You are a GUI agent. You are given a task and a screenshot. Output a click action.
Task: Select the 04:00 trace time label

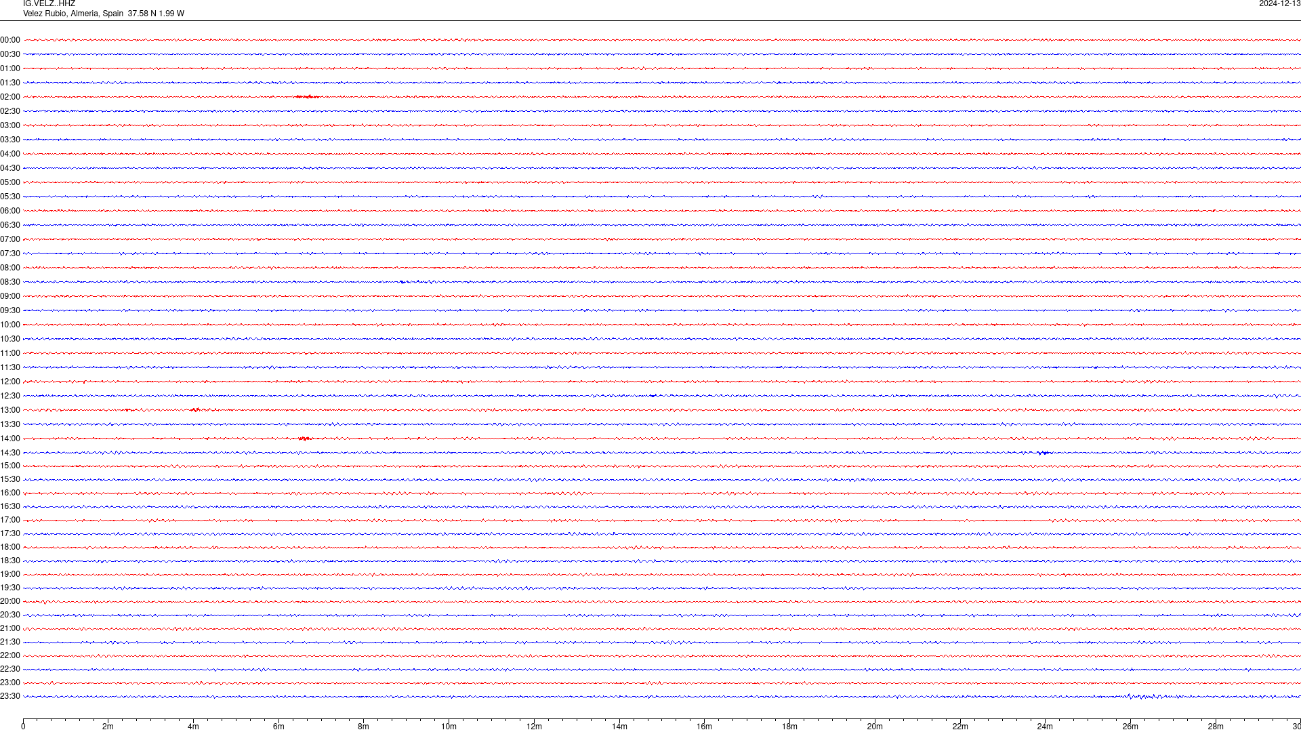click(x=10, y=154)
